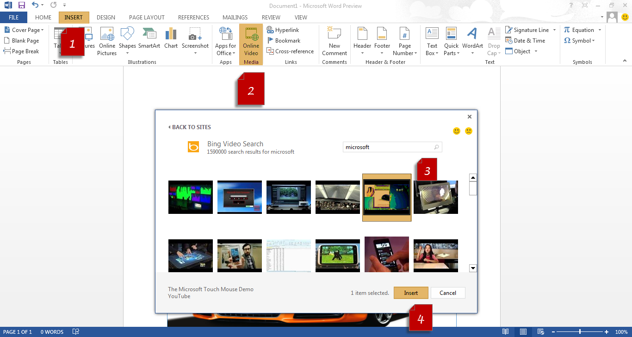
Task: Click the search magnifier in Bing box
Action: click(436, 147)
